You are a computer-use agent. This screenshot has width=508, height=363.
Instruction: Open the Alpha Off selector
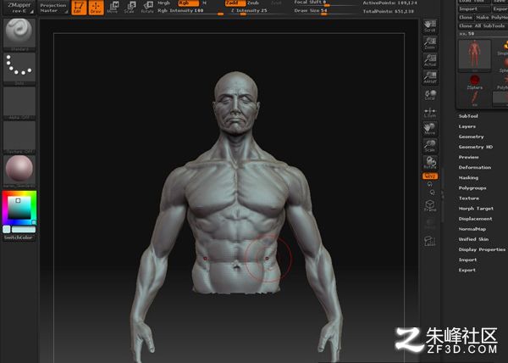[19, 103]
